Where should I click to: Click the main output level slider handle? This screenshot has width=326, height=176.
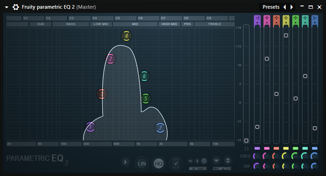(x=247, y=141)
